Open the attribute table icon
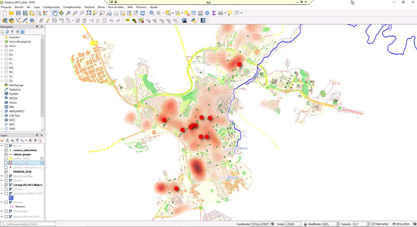Viewport: 417px width, 227px height. [x=194, y=13]
